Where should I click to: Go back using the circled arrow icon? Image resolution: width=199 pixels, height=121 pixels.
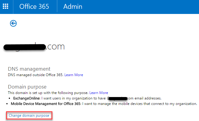[x=13, y=23]
